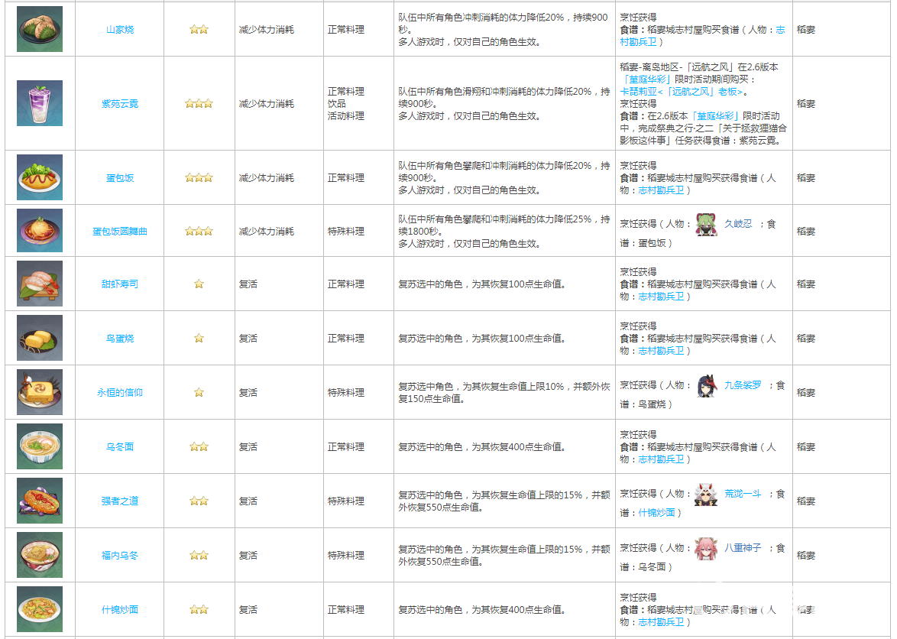The image size is (897, 639).
Task: Click the 久岐忍 character avatar
Action: tap(707, 224)
